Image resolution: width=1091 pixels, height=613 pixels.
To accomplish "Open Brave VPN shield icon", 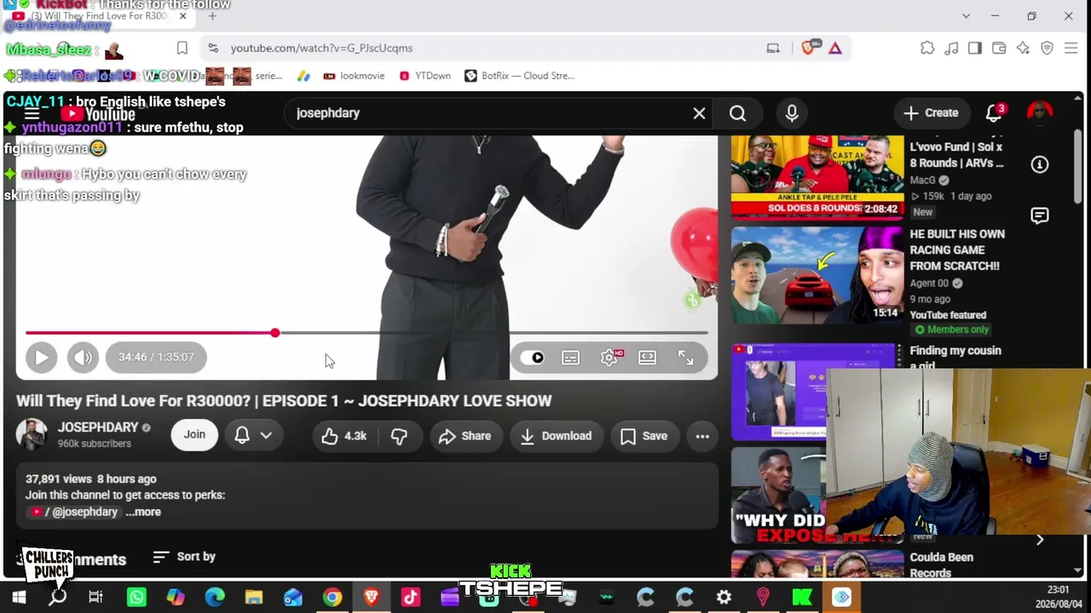I will coord(1047,49).
